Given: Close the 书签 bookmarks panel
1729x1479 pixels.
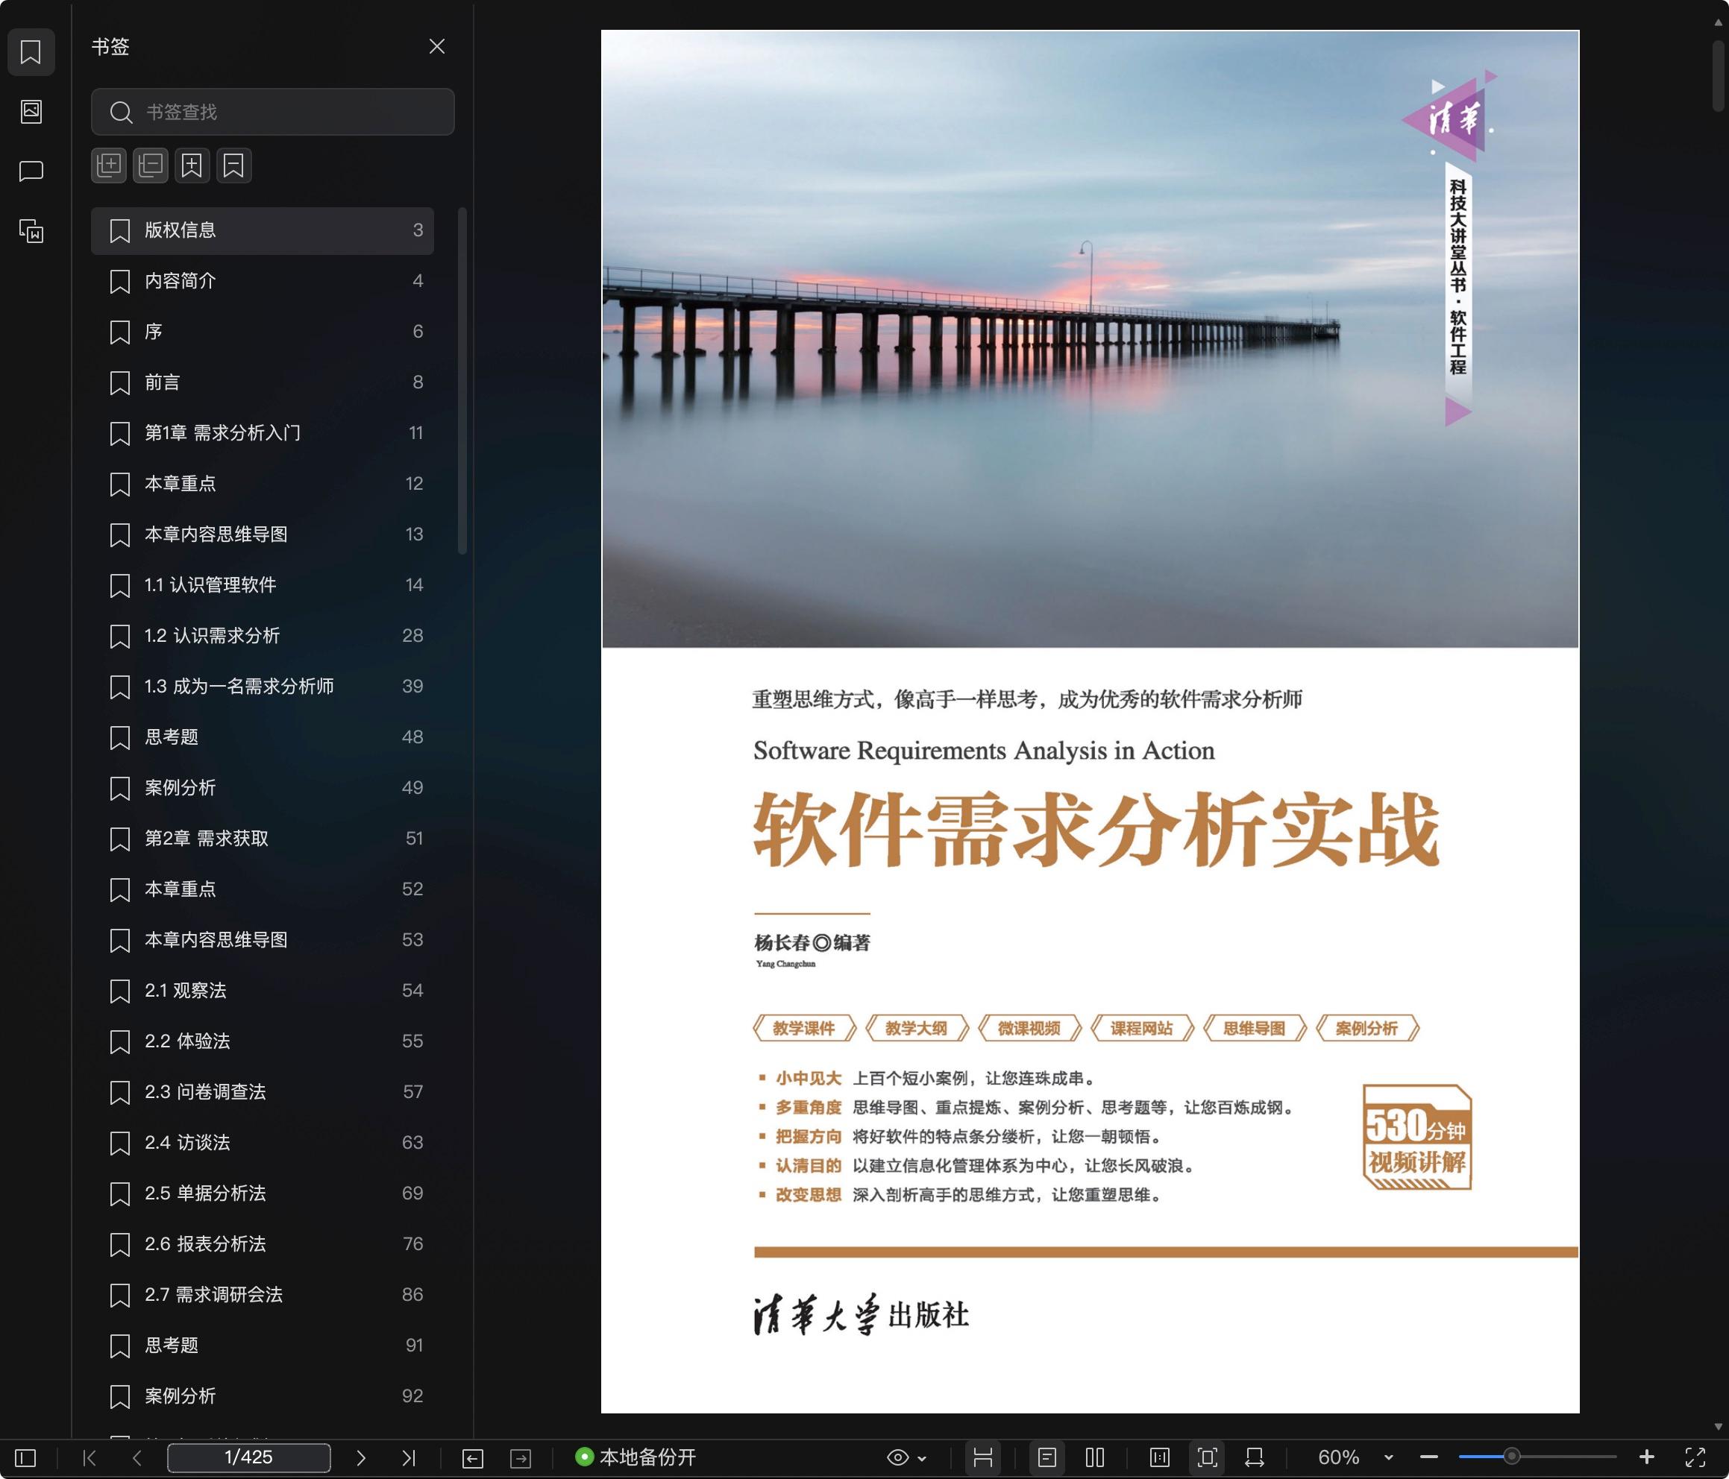Looking at the screenshot, I should tap(436, 47).
